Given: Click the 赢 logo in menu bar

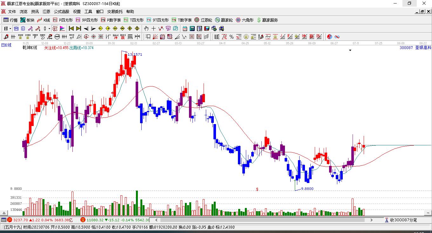Looking at the screenshot, I should [x=3, y=12].
